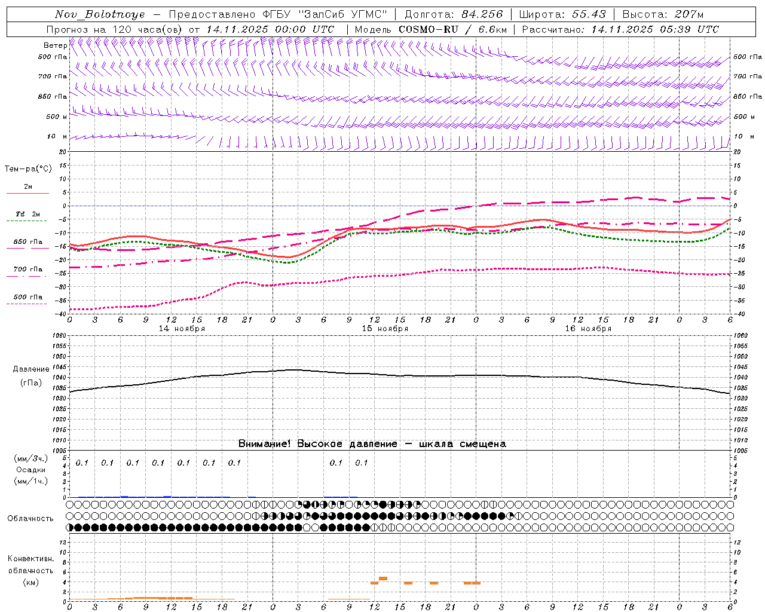This screenshot has width=765, height=612.
Task: Click the 15 ноября date label
Action: pos(385,329)
